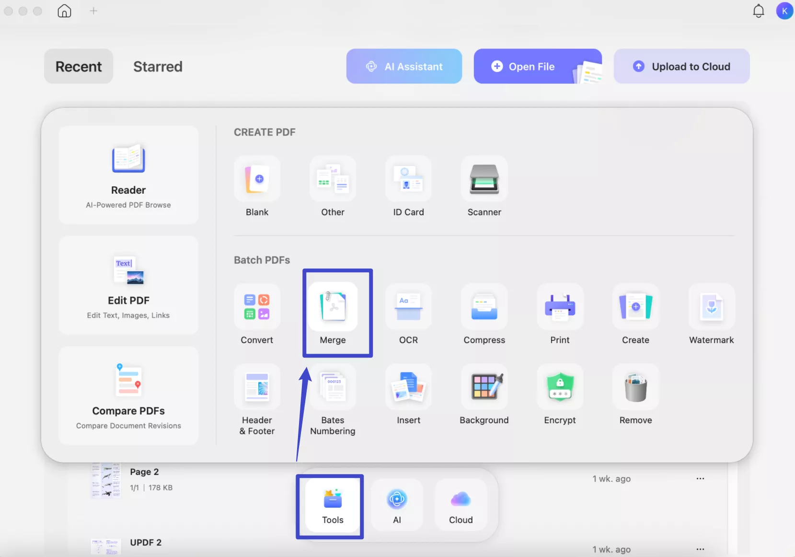Open more options for UPDF 2 file
This screenshot has height=557, width=795.
pos(700,549)
